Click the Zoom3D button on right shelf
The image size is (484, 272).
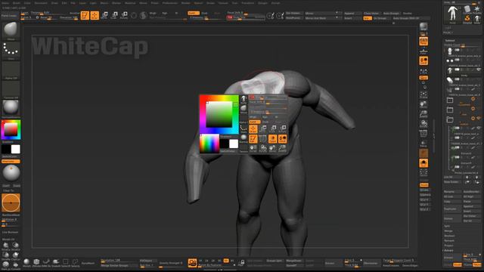(423, 114)
